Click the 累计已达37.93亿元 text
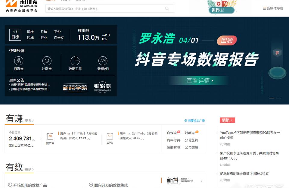This screenshot has width=289, height=188. tap(21, 146)
